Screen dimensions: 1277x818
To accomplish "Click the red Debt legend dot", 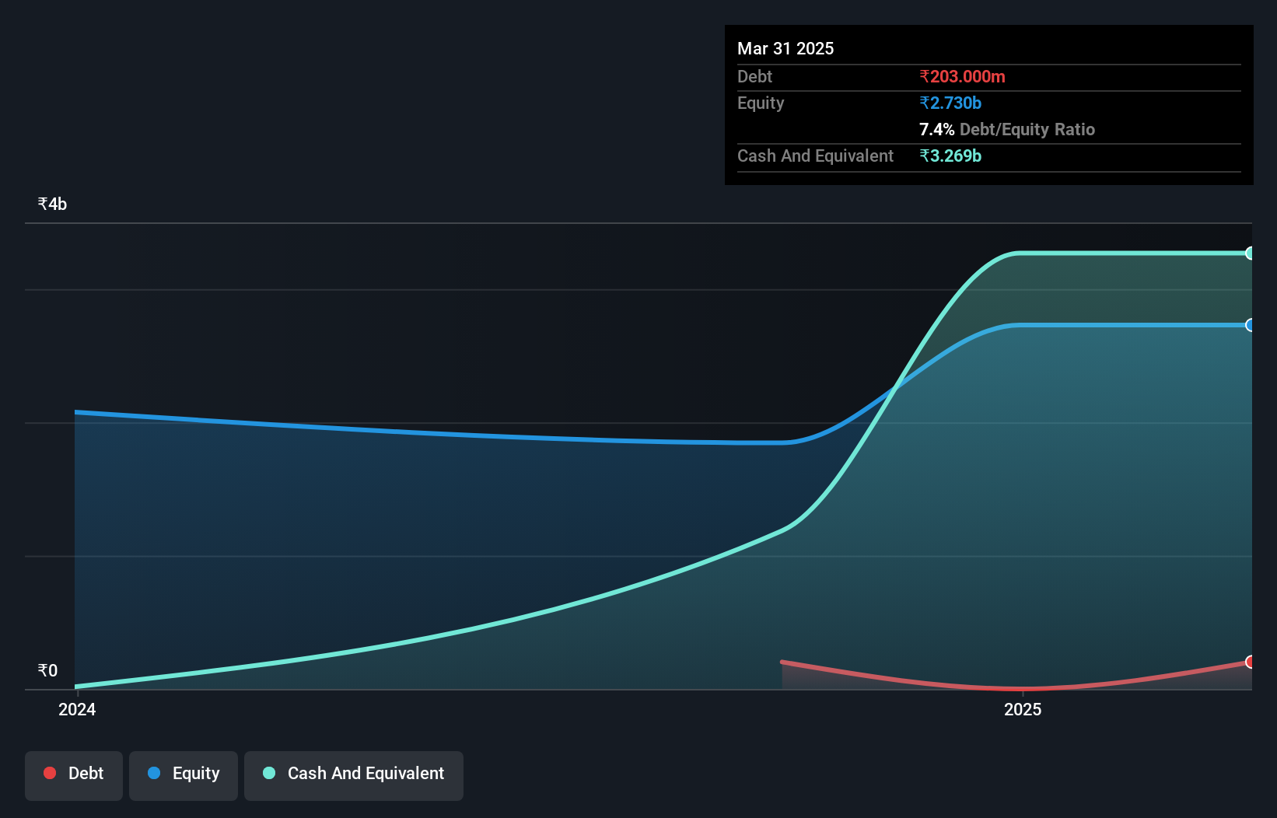I will (50, 773).
